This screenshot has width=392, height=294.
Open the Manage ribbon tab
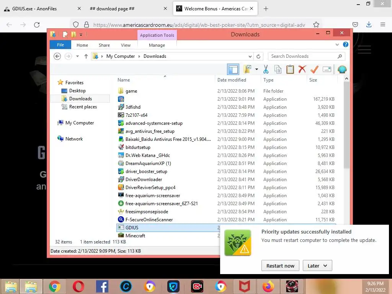click(x=157, y=45)
